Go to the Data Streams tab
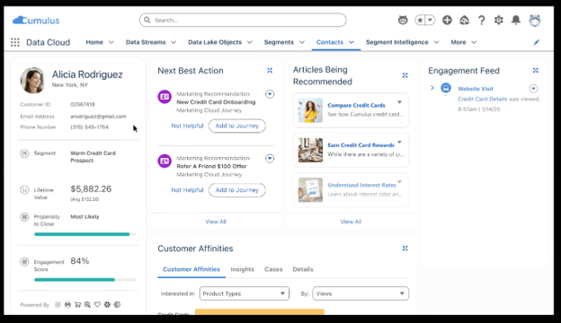The image size is (561, 323). [x=146, y=42]
